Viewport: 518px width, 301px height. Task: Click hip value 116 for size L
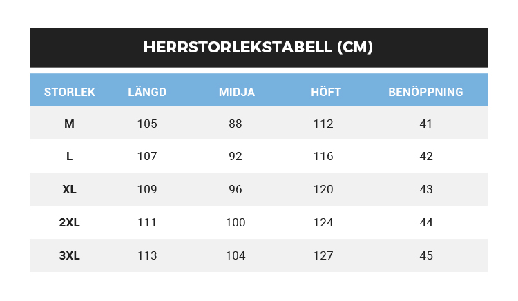click(323, 157)
